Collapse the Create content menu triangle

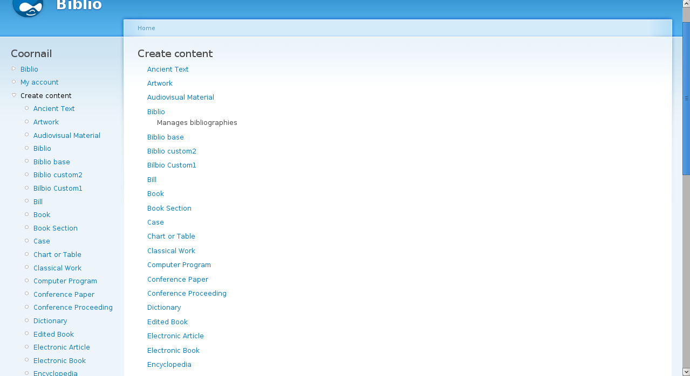point(14,95)
